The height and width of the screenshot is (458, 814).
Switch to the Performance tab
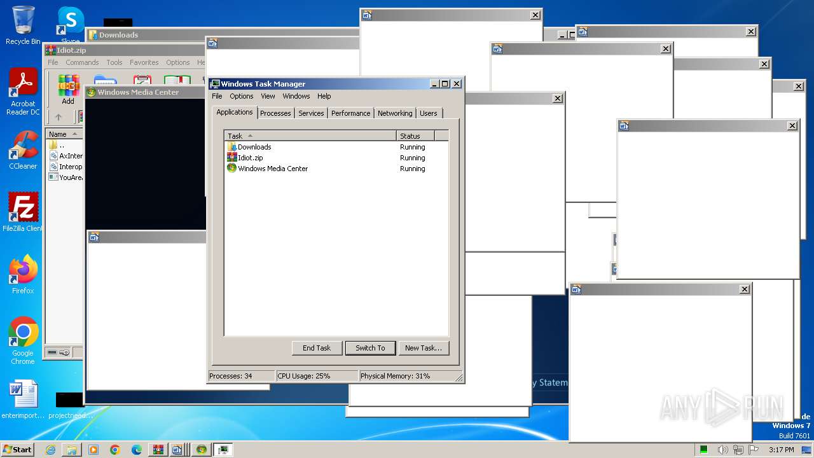pyautogui.click(x=350, y=113)
